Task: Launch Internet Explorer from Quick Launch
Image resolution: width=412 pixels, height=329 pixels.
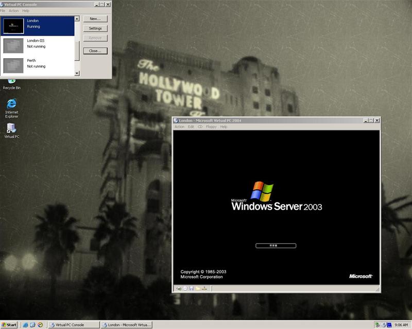Action: point(24,325)
